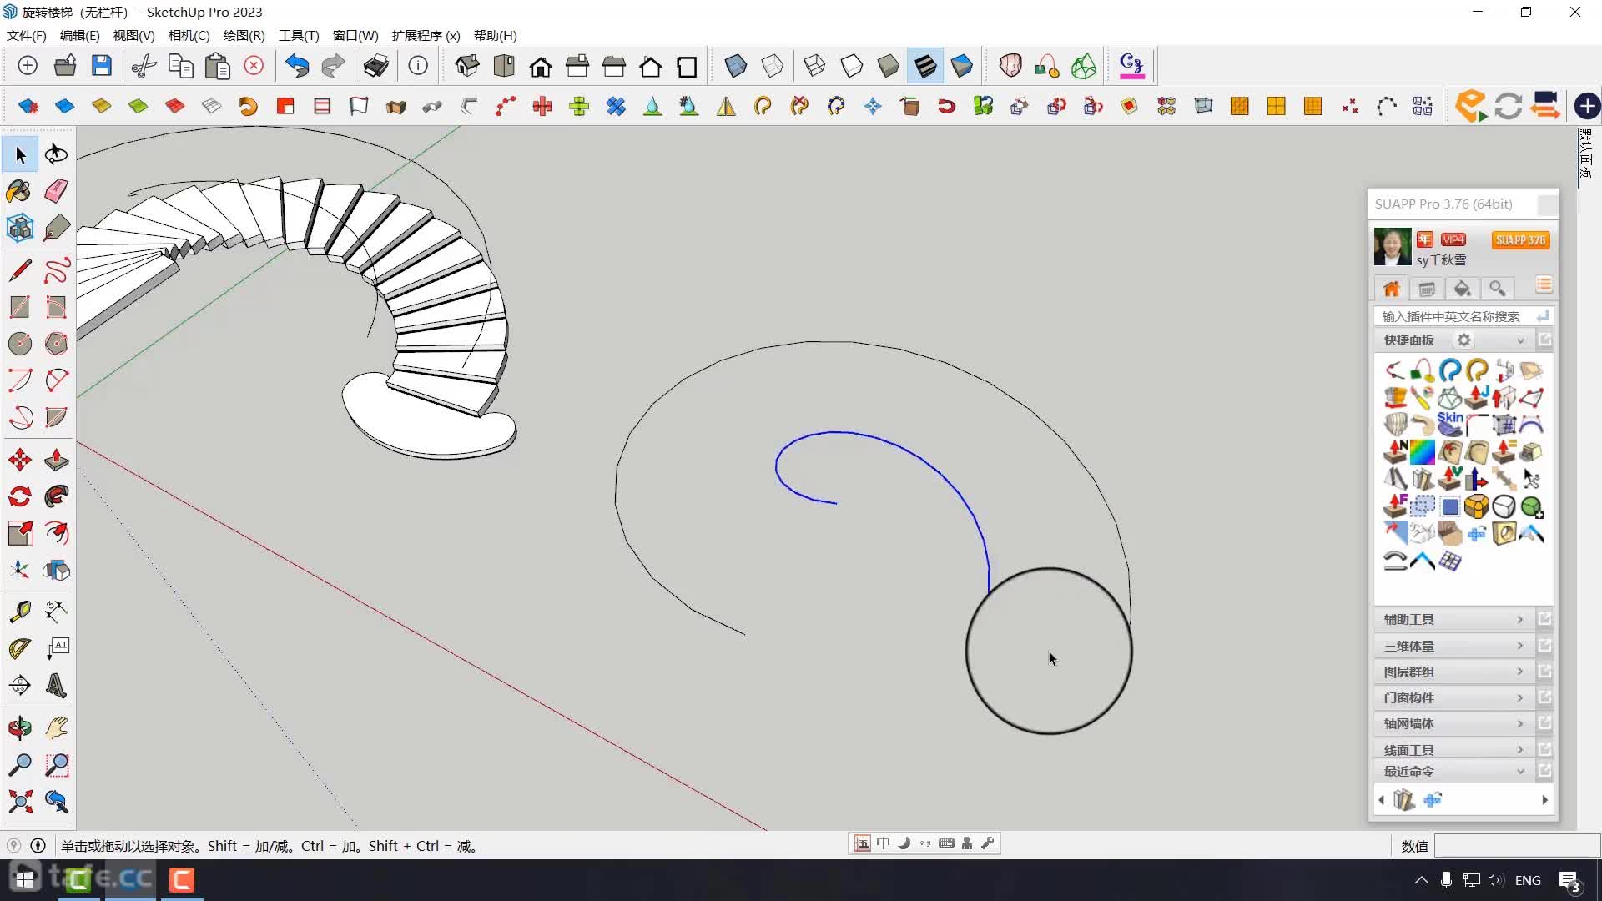
Task: Activate the Follow Me tool
Action: coord(57,496)
